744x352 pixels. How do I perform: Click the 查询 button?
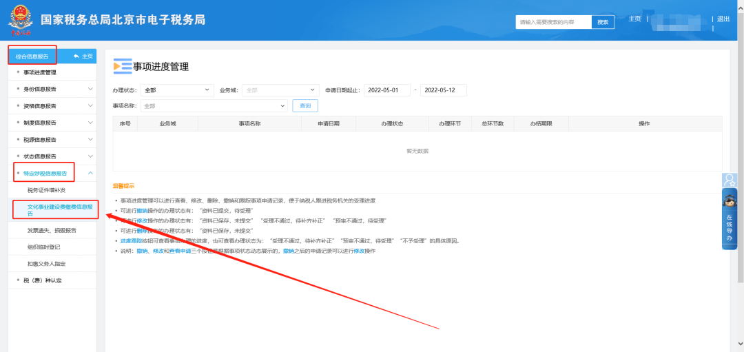[304, 105]
